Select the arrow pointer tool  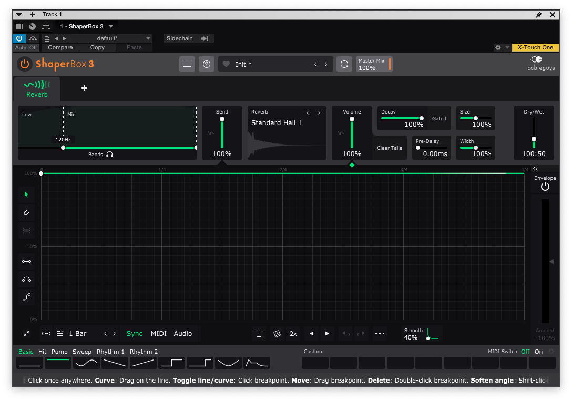(x=26, y=194)
